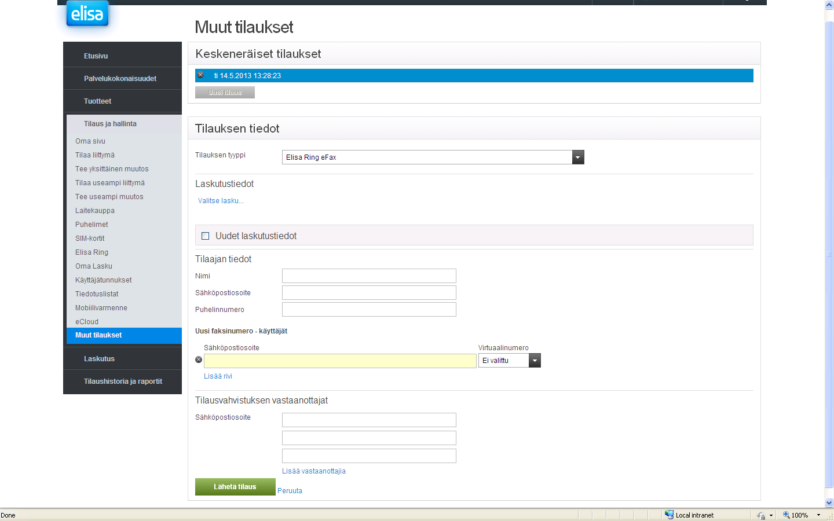This screenshot has height=521, width=834.
Task: Click the Elisa logo
Action: (87, 13)
